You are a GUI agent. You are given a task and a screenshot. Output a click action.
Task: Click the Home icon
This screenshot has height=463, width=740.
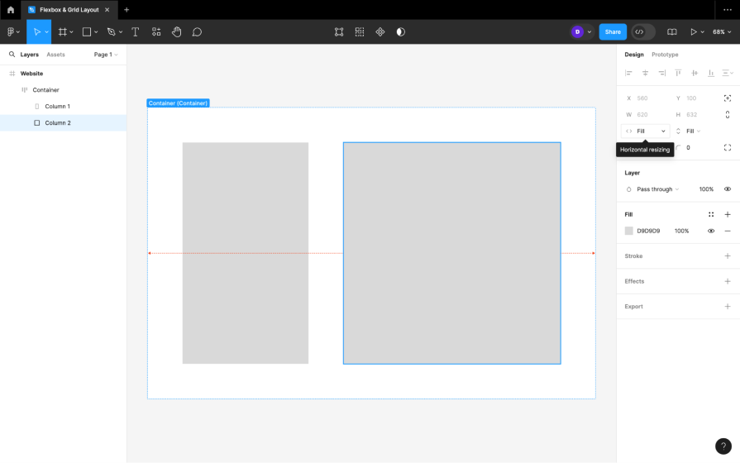pyautogui.click(x=11, y=10)
